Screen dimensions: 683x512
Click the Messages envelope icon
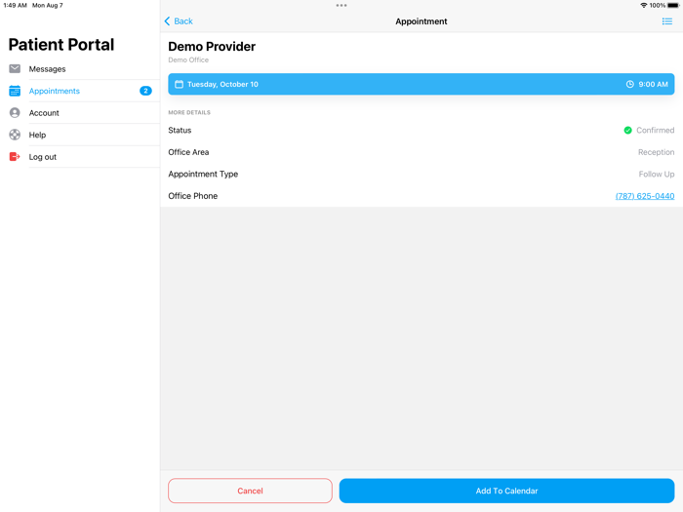click(x=15, y=69)
